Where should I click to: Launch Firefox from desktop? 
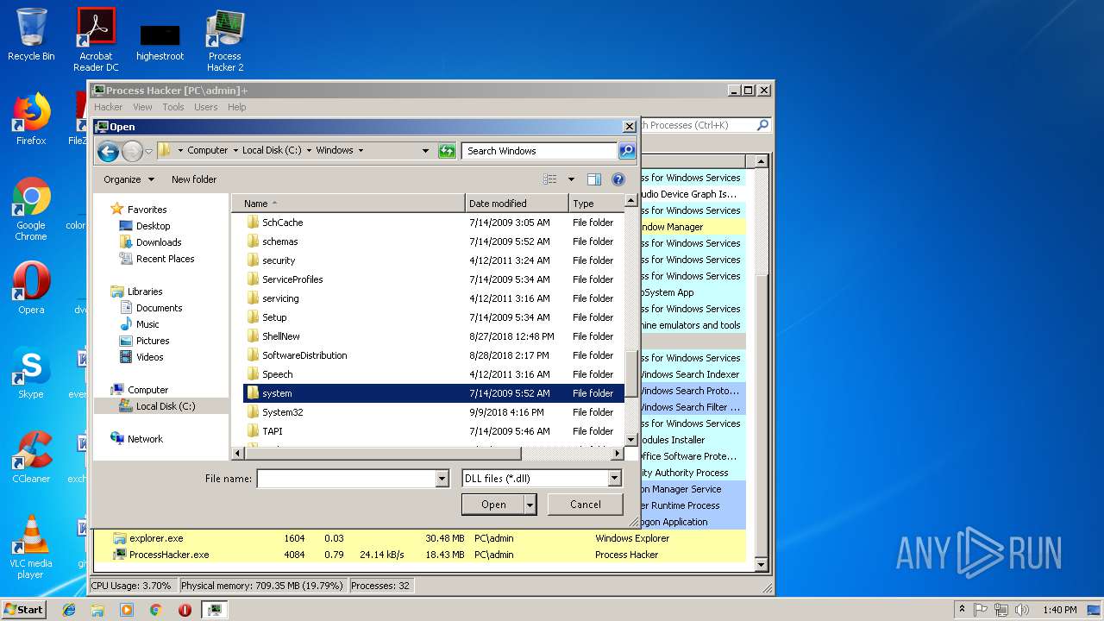pyautogui.click(x=31, y=119)
